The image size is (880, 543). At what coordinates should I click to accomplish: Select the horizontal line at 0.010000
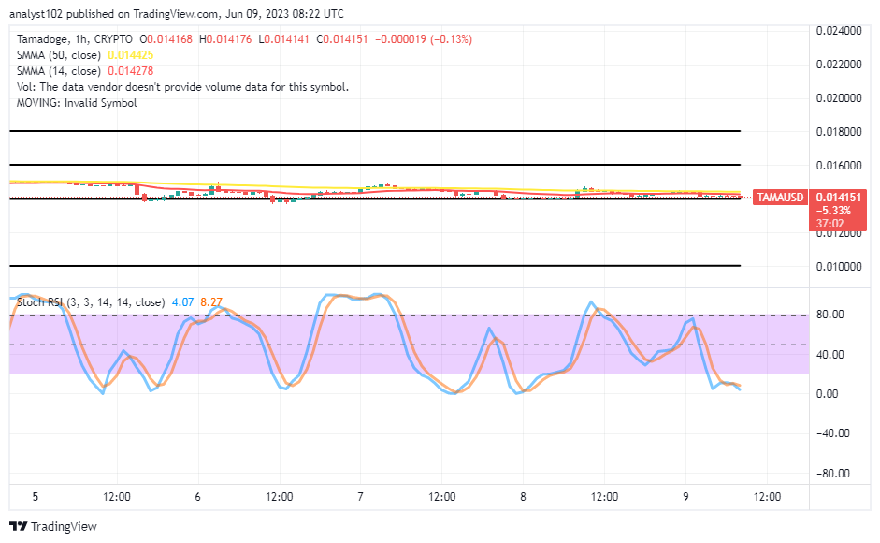tap(375, 265)
